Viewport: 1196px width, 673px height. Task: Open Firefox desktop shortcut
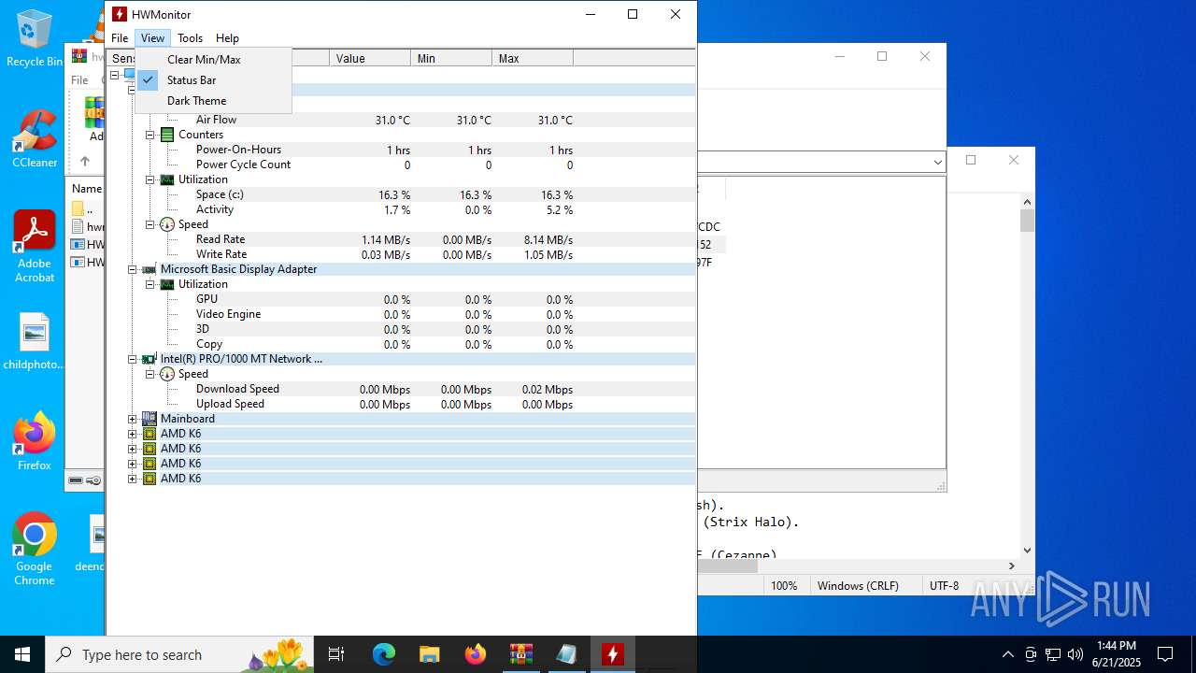(35, 441)
